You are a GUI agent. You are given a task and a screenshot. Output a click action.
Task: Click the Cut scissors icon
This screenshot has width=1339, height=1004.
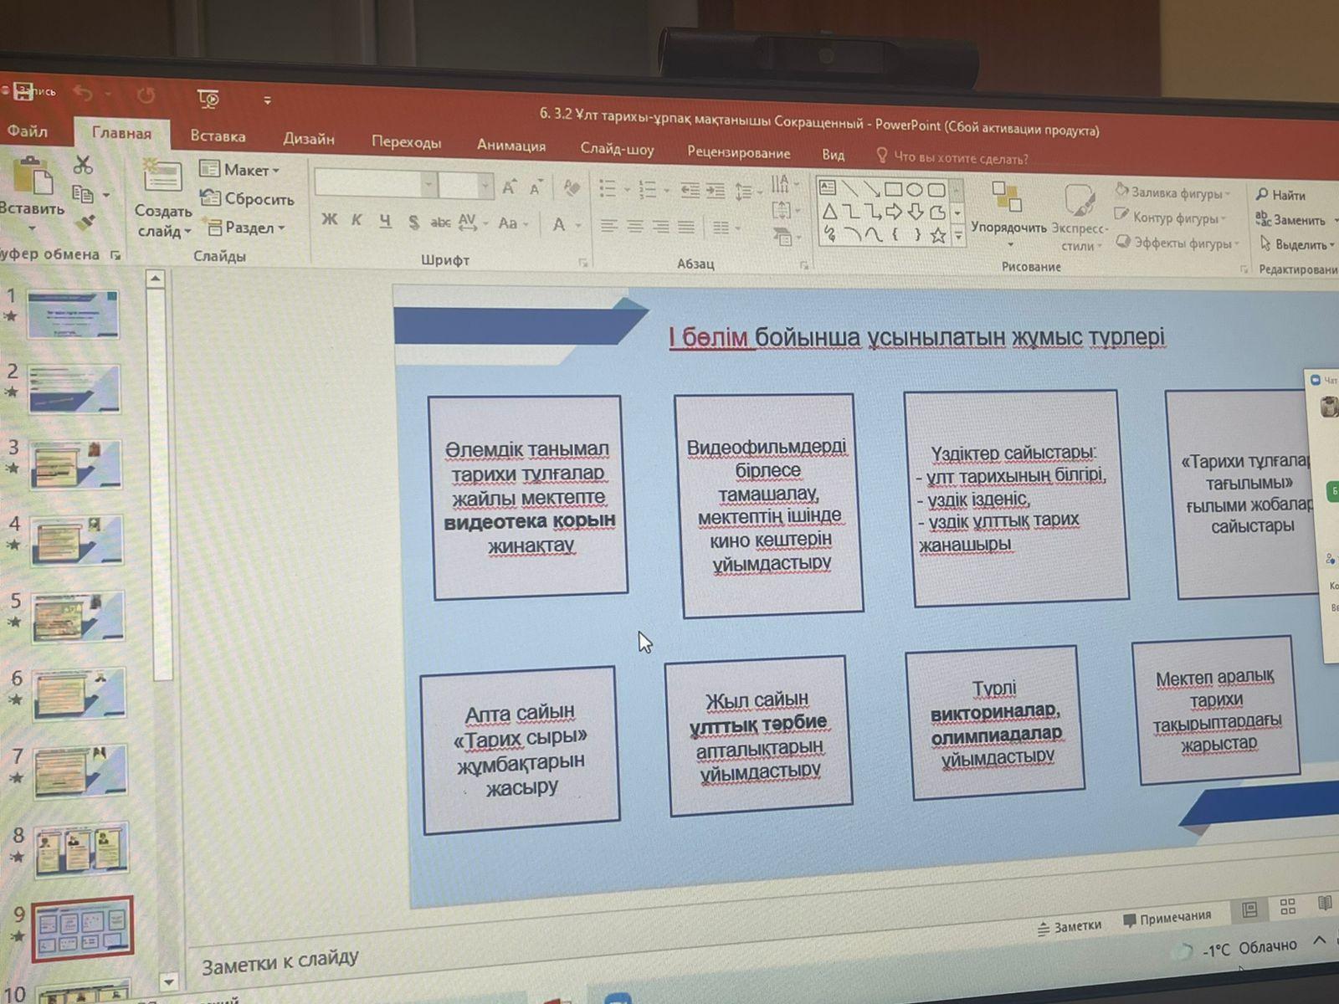pos(83,165)
